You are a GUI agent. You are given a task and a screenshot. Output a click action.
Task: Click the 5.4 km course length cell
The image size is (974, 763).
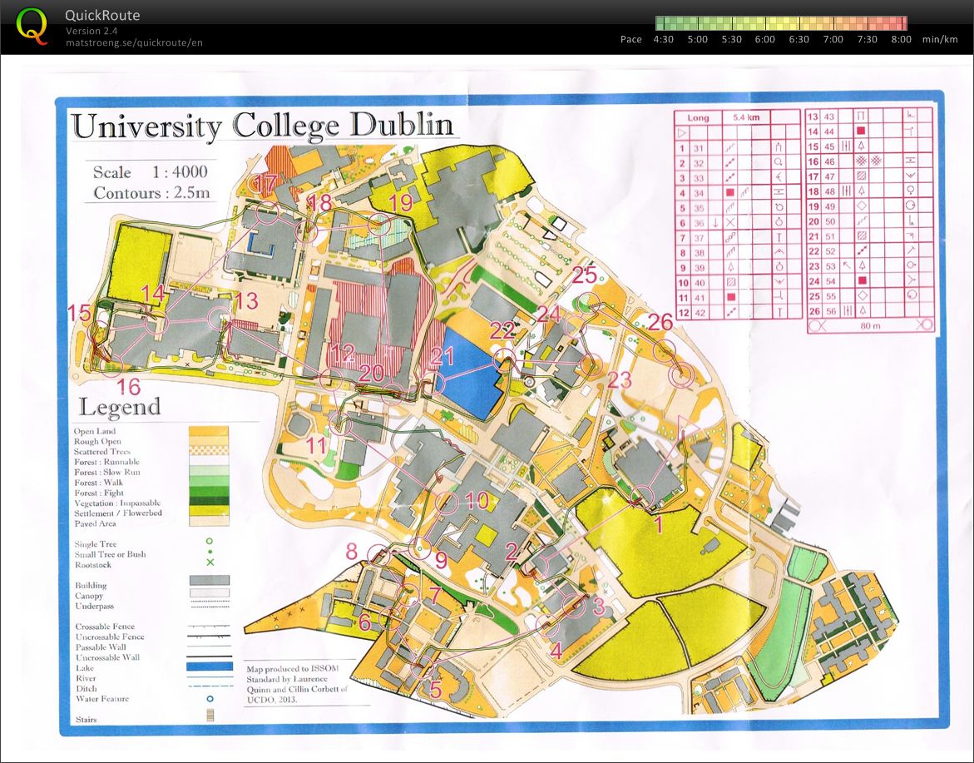(746, 116)
